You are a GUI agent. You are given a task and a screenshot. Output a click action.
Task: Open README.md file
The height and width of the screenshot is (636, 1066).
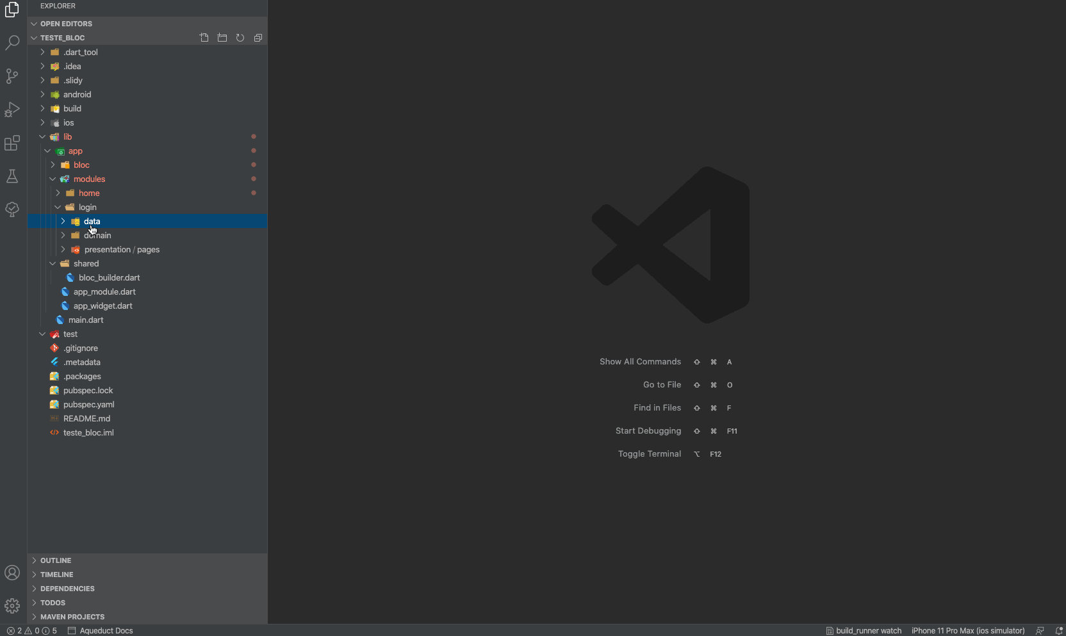coord(147,419)
